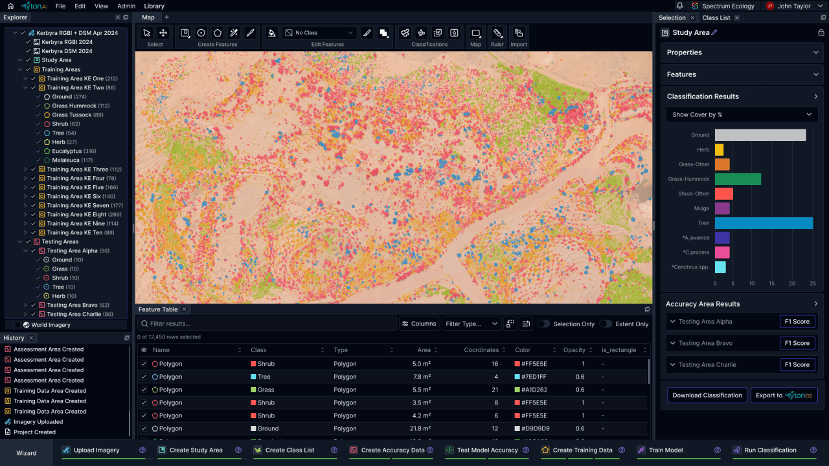
Task: Click help icon next to Train Model
Action: [x=718, y=450]
